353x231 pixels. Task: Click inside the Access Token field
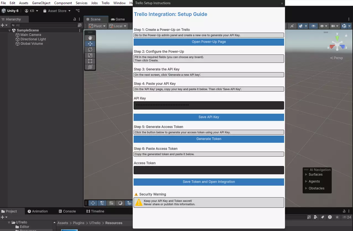[209, 170]
